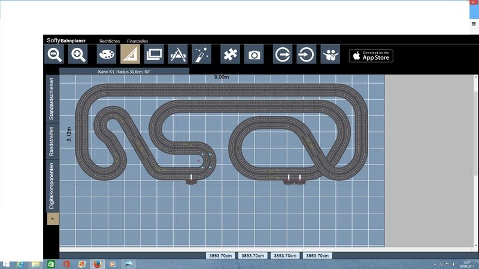
Task: Open the Finanzielles menu
Action: (x=137, y=41)
